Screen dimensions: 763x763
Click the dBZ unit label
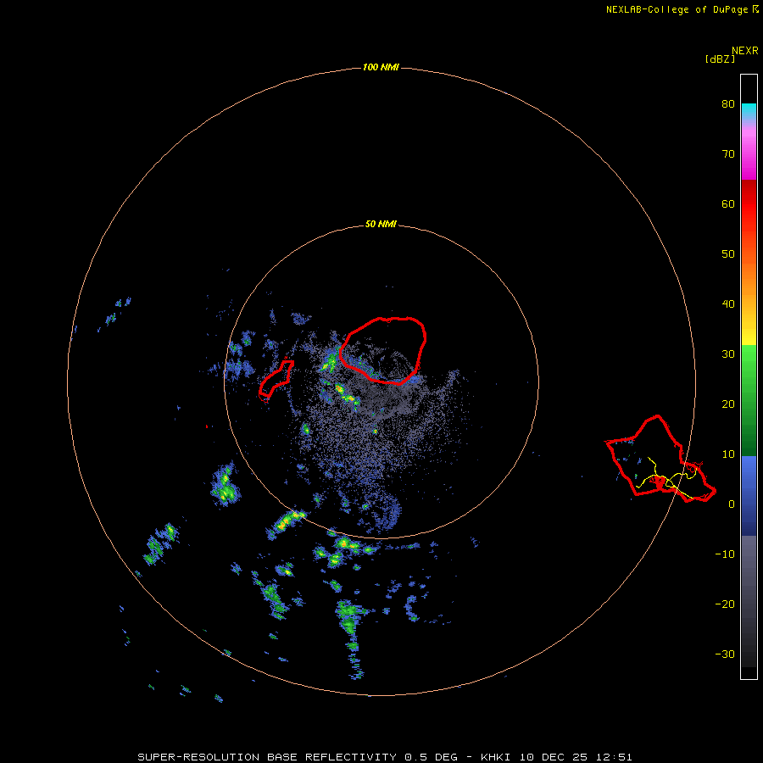pyautogui.click(x=720, y=59)
